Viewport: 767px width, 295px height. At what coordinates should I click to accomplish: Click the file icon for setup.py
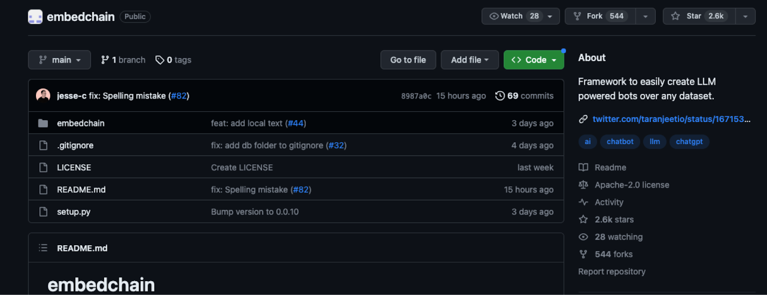click(43, 212)
